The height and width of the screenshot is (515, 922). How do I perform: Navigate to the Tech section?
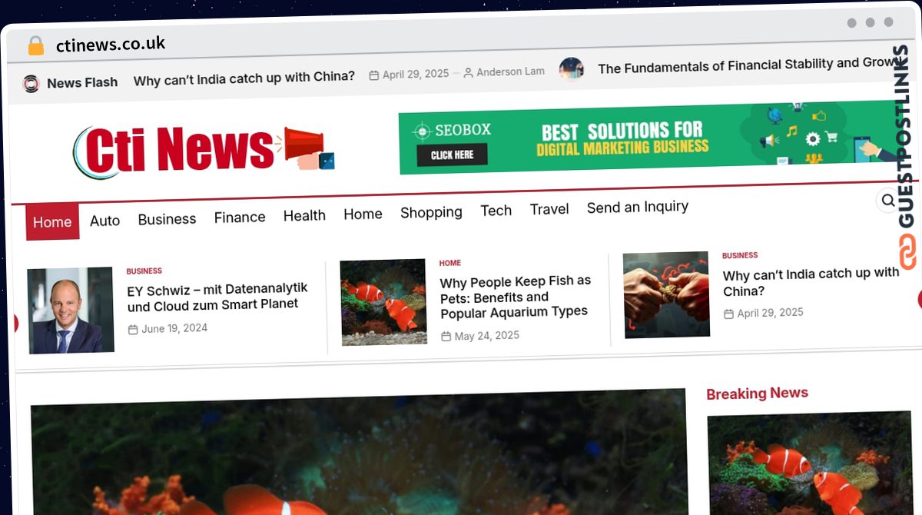496,211
